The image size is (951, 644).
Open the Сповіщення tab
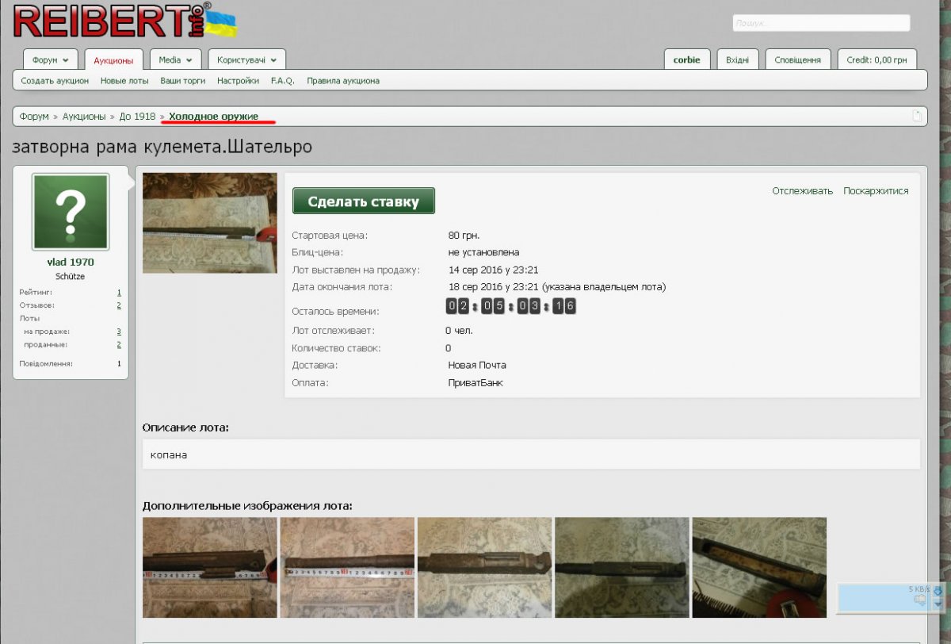797,59
